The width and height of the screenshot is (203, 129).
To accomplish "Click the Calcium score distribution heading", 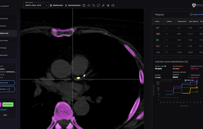I will click(172, 62).
